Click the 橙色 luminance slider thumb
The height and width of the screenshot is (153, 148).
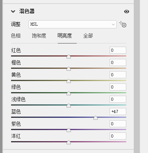[68, 69]
